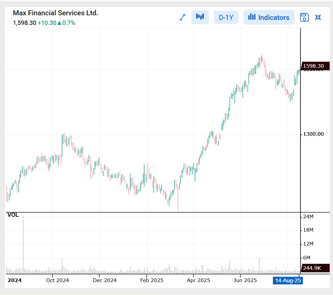Click the 12M volume axis label
Screen dimensions: 333x295
pyautogui.click(x=308, y=244)
